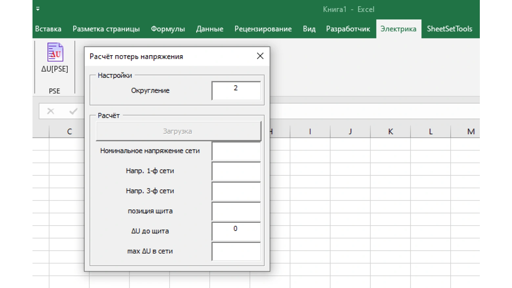Click the Настройки group label

(x=115, y=76)
